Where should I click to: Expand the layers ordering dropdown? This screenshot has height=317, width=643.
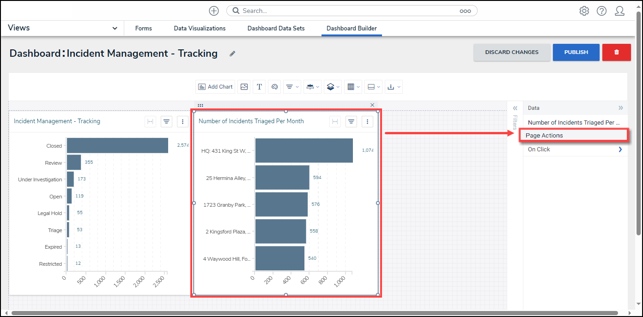click(x=333, y=87)
